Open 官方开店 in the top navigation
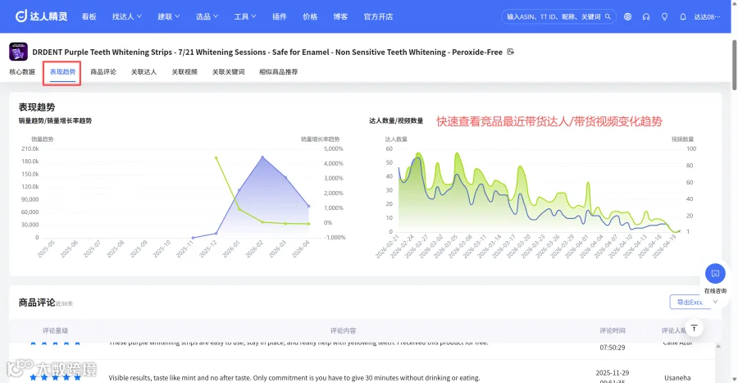This screenshot has height=383, width=738. [x=378, y=16]
